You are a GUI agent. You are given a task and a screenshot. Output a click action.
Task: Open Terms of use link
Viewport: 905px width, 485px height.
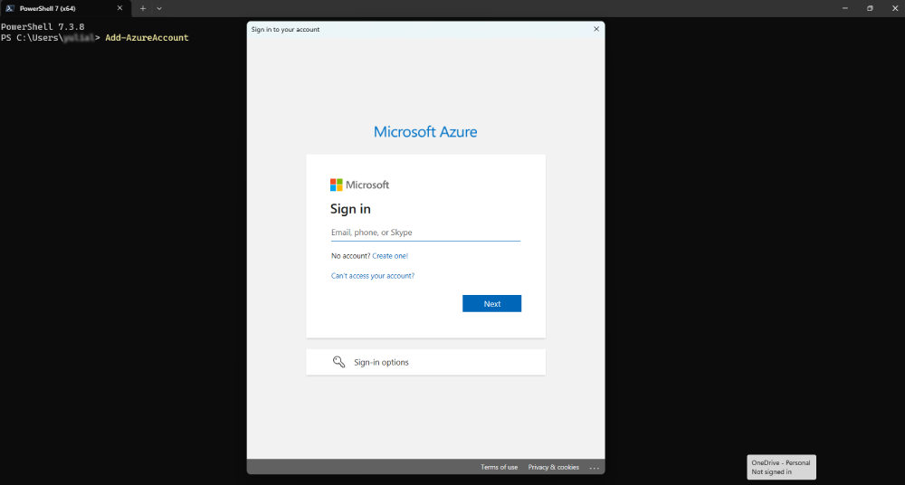coord(500,467)
